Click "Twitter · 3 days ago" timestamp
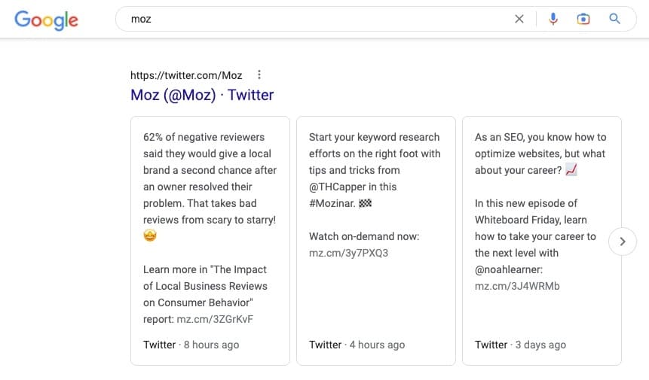The height and width of the screenshot is (380, 649). (520, 345)
